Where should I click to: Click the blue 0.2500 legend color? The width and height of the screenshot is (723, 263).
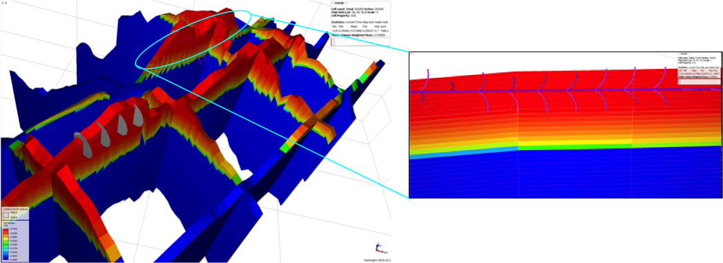tap(6, 258)
